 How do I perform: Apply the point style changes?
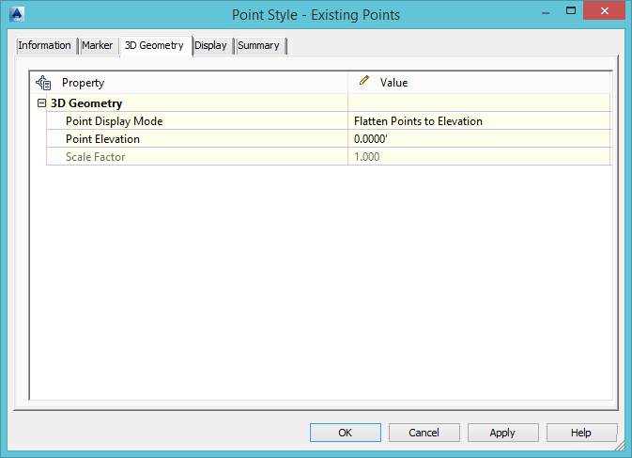point(502,433)
